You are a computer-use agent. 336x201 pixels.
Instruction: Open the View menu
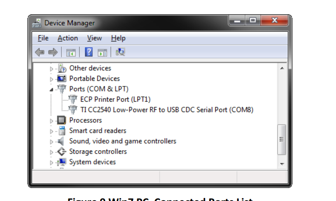[94, 38]
